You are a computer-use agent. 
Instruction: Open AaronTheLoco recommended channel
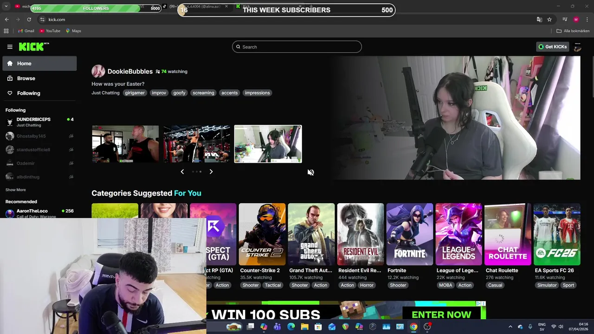pos(39,213)
